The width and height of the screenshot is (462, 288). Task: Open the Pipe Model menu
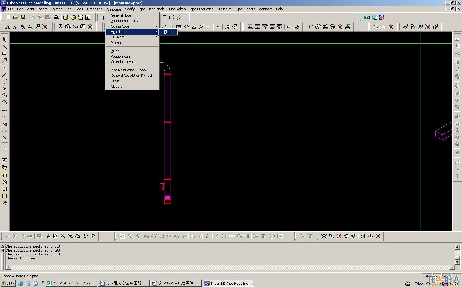coord(157,9)
